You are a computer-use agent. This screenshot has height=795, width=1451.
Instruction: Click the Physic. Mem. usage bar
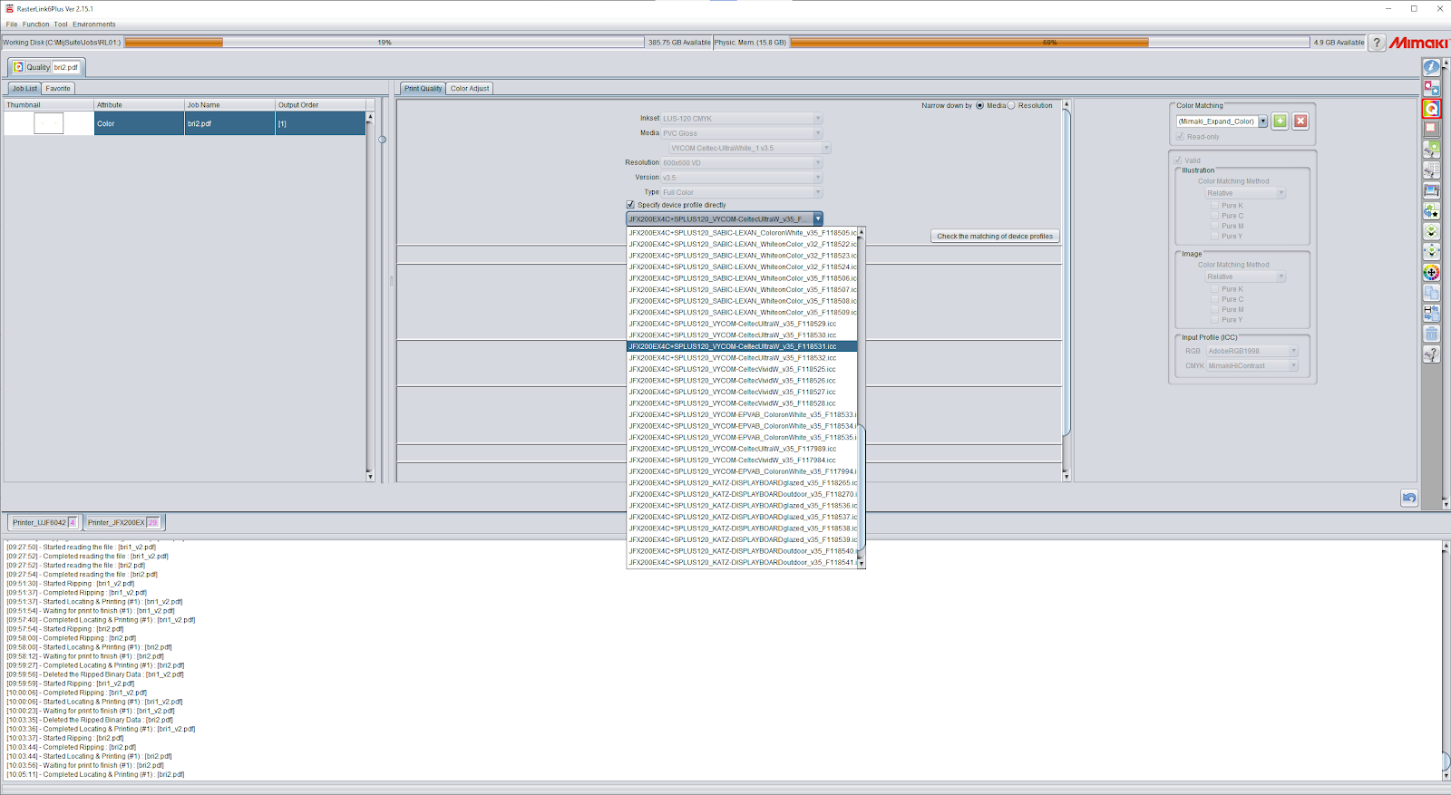[1049, 43]
